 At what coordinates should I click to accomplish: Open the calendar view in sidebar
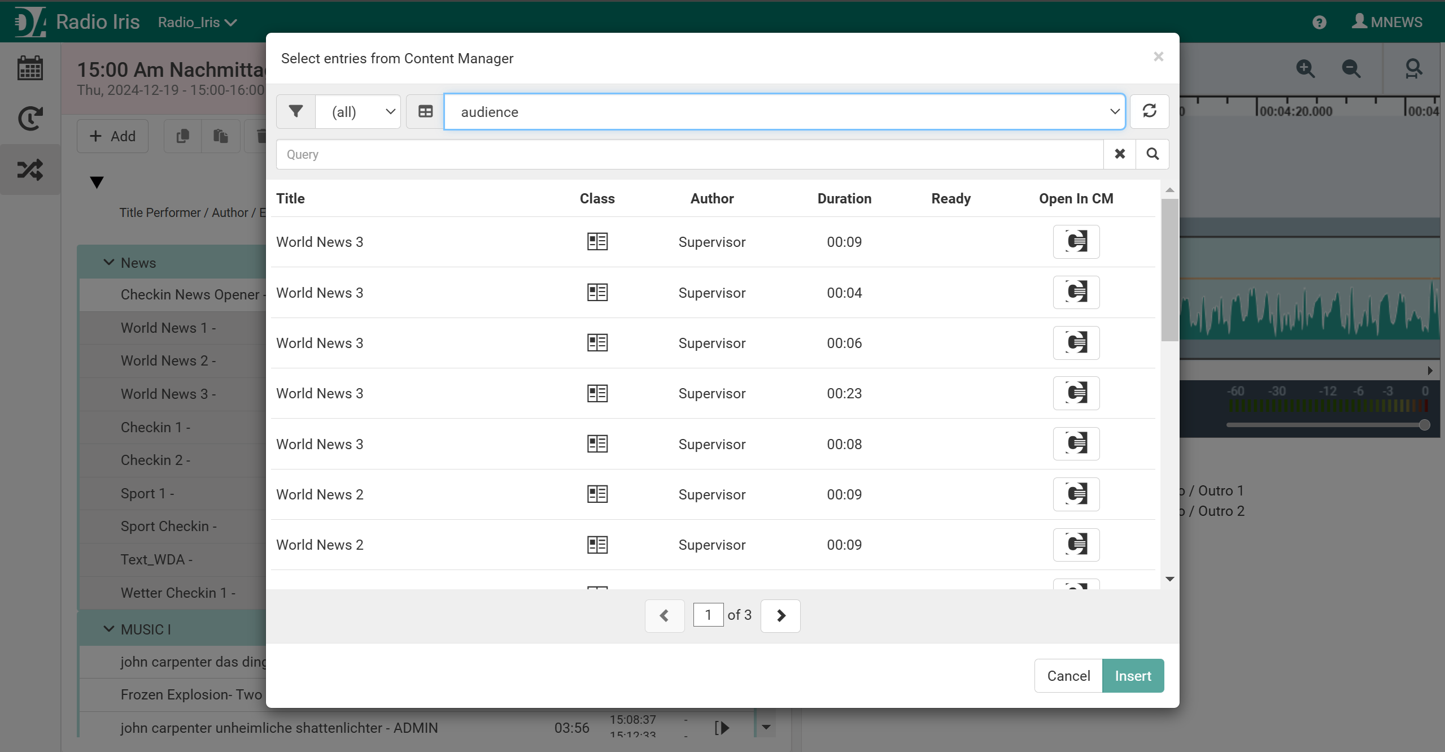click(30, 68)
